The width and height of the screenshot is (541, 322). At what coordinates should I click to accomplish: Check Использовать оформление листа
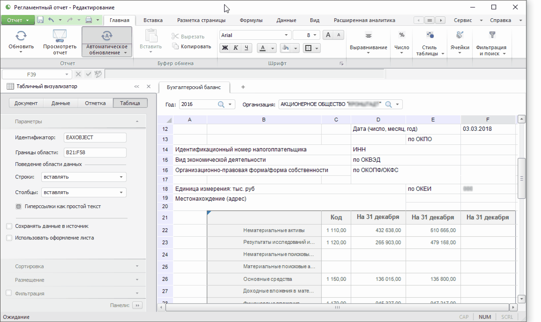(x=9, y=238)
